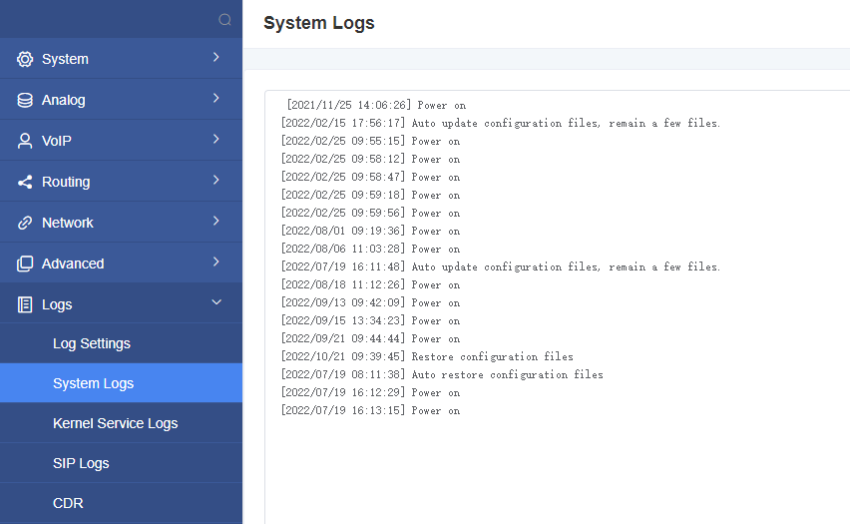Screen dimensions: 850x524
Task: Click the VoIP person icon
Action: [25, 141]
